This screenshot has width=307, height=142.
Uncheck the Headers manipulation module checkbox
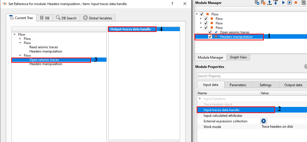[x=210, y=37]
